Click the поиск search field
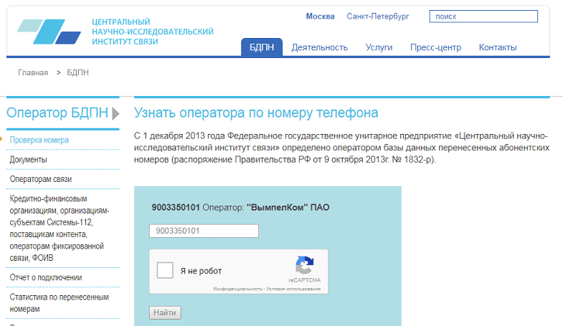The height and width of the screenshot is (326, 563). click(483, 16)
